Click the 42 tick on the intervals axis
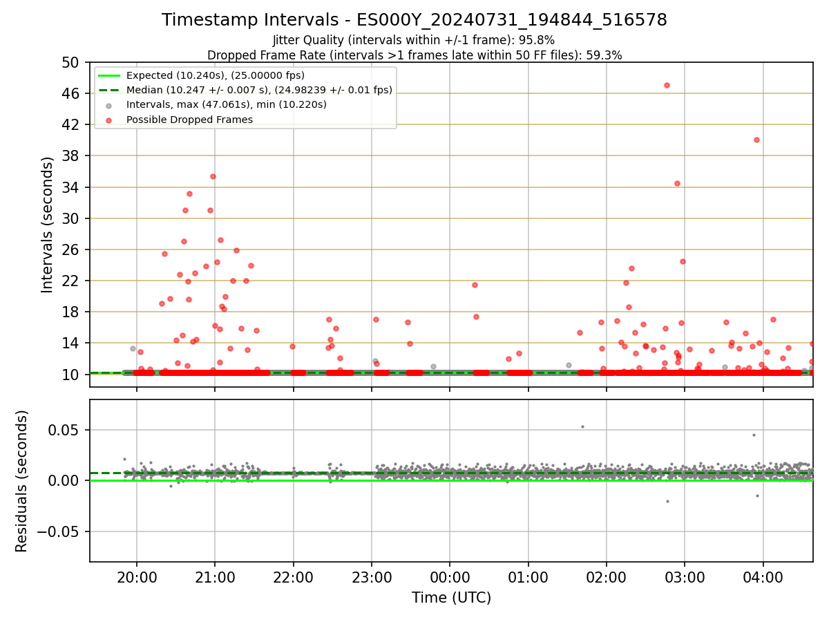This screenshot has height=622, width=829. pos(72,124)
